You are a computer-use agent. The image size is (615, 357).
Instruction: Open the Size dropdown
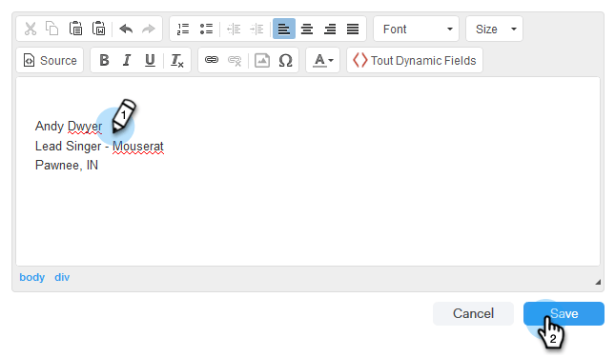[494, 29]
